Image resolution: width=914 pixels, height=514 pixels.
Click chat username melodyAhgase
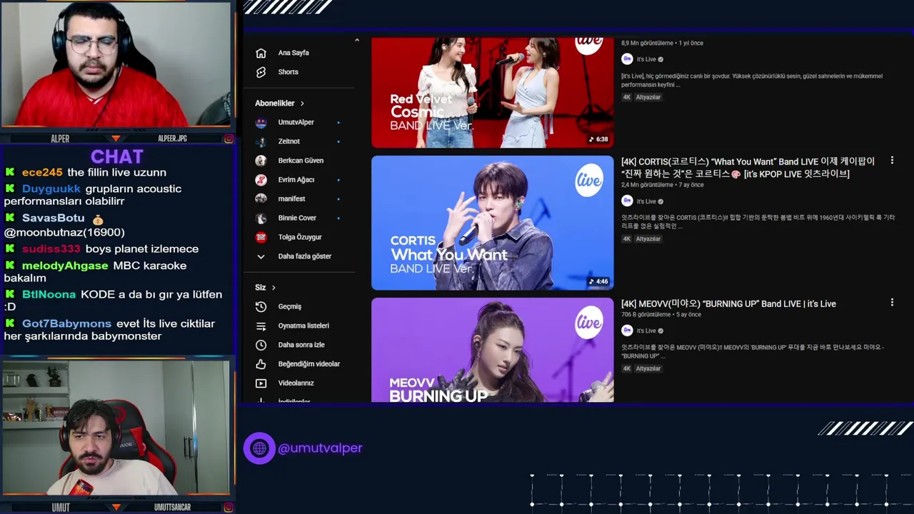point(65,266)
